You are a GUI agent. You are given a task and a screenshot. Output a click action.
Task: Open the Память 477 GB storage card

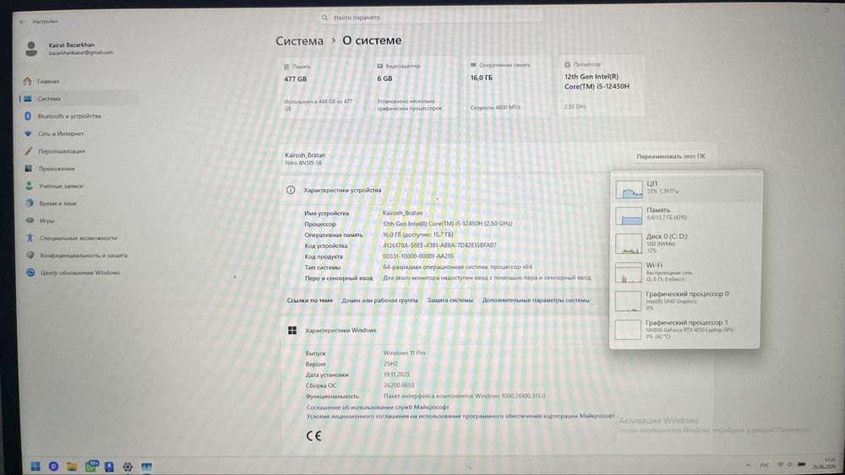click(320, 88)
